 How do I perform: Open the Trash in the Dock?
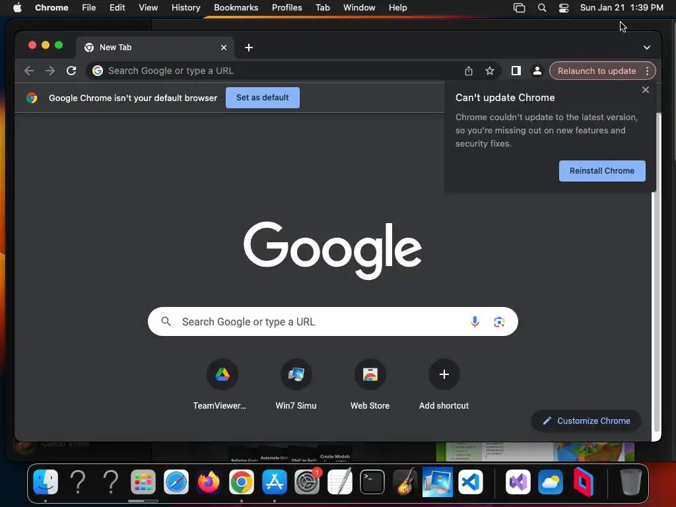(x=630, y=482)
